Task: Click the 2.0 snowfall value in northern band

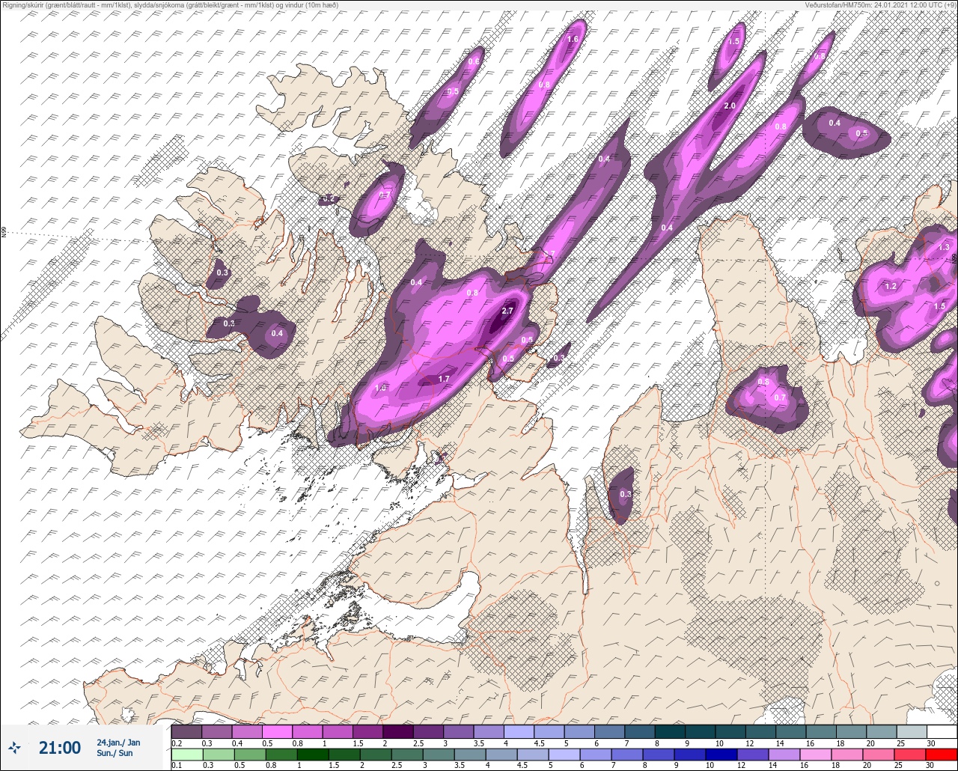Action: point(730,106)
